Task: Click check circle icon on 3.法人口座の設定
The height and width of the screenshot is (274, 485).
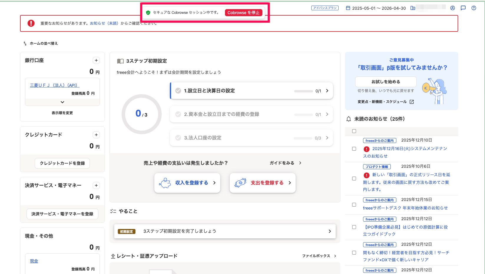Action: pos(178,138)
